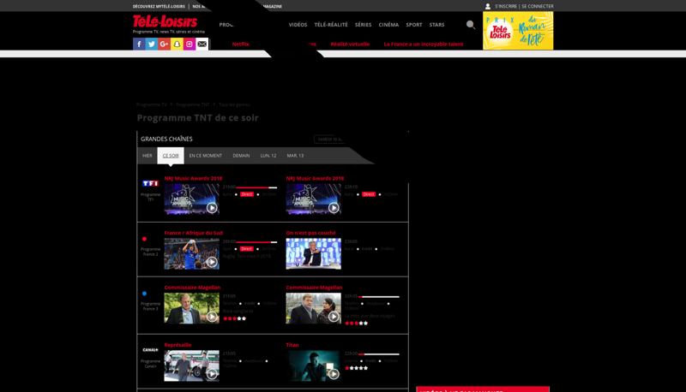Click the Programme Canal+ label
This screenshot has height=392, width=686.
tap(151, 364)
